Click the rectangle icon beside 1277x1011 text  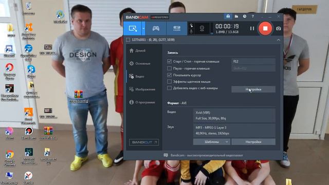pyautogui.click(x=128, y=40)
